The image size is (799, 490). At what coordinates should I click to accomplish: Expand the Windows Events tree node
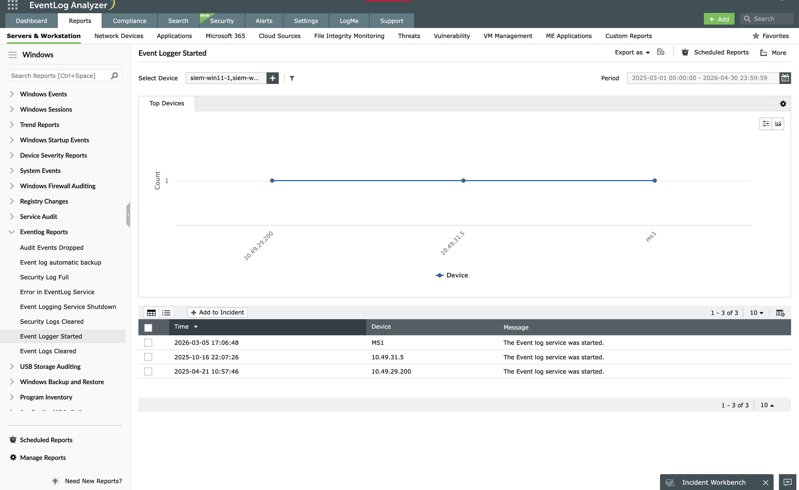click(x=12, y=94)
